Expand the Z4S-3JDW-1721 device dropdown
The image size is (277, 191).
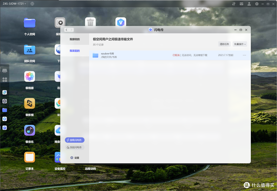14,4
